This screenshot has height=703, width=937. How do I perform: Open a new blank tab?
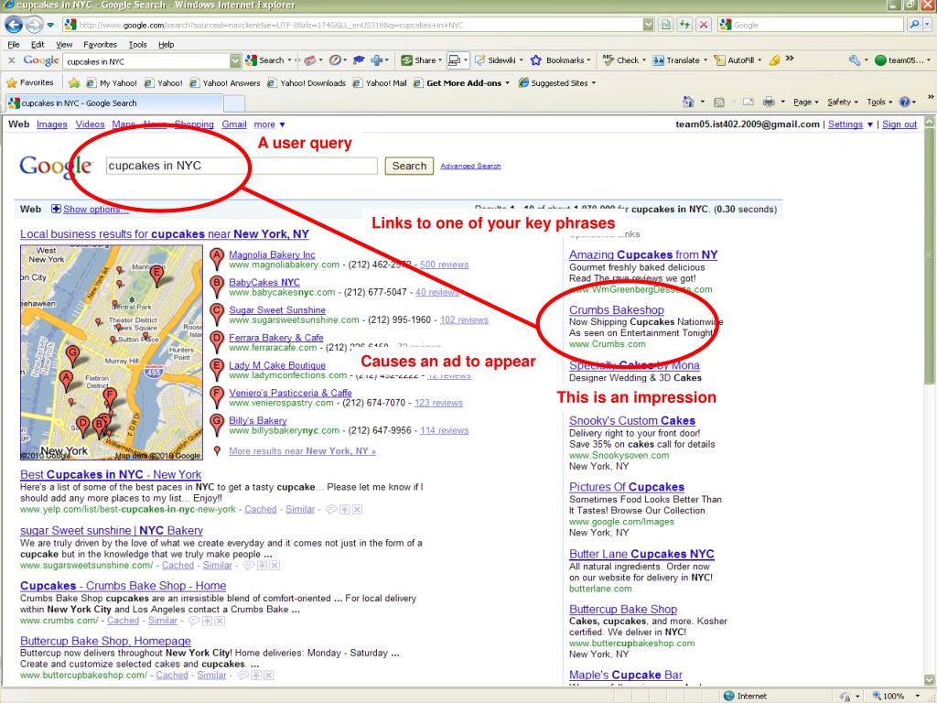(233, 103)
